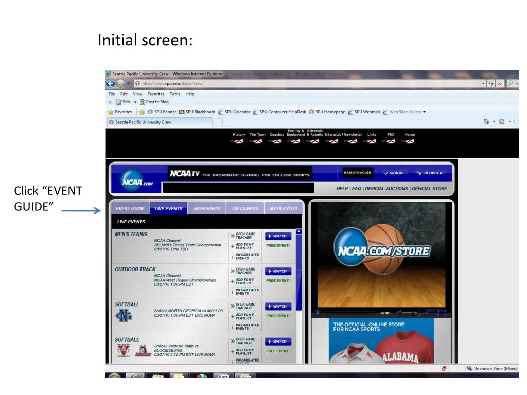Open the Home button dropdown arrow
527x395 pixels.
(x=494, y=121)
